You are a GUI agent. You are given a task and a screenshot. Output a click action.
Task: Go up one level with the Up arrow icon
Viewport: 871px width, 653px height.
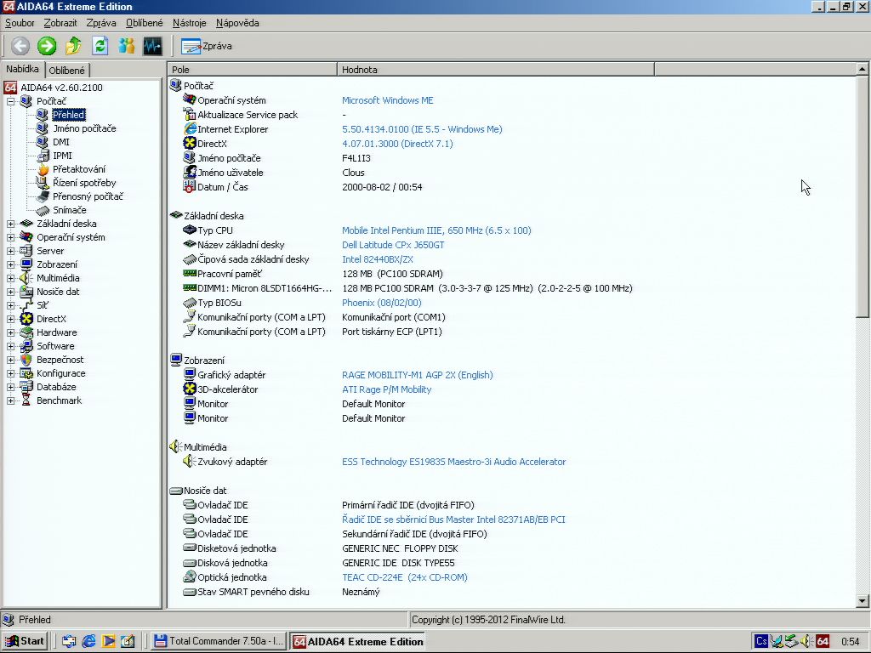click(73, 46)
